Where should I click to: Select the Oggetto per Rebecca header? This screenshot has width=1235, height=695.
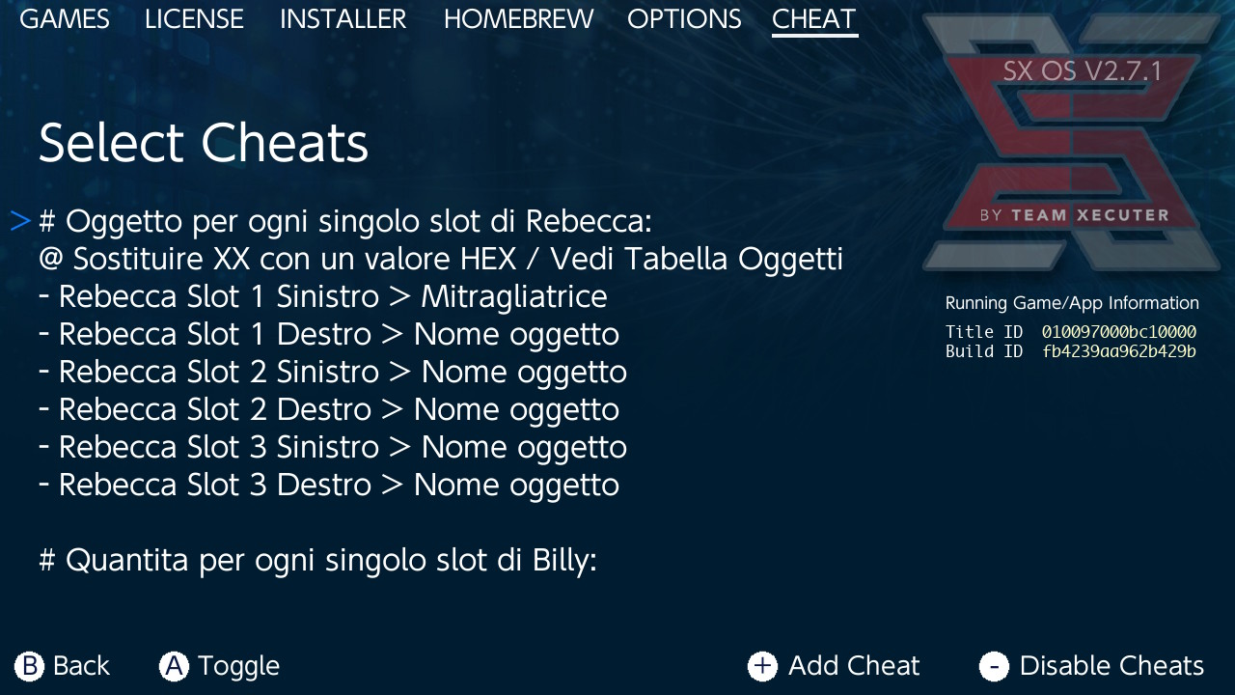tap(345, 221)
